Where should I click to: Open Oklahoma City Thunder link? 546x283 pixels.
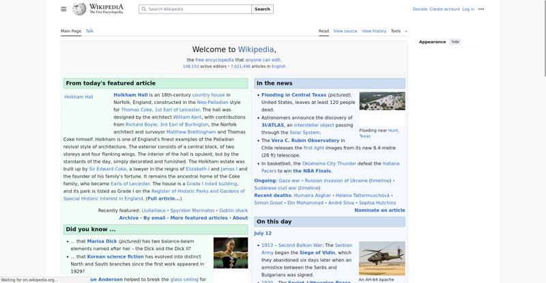pyautogui.click(x=329, y=163)
